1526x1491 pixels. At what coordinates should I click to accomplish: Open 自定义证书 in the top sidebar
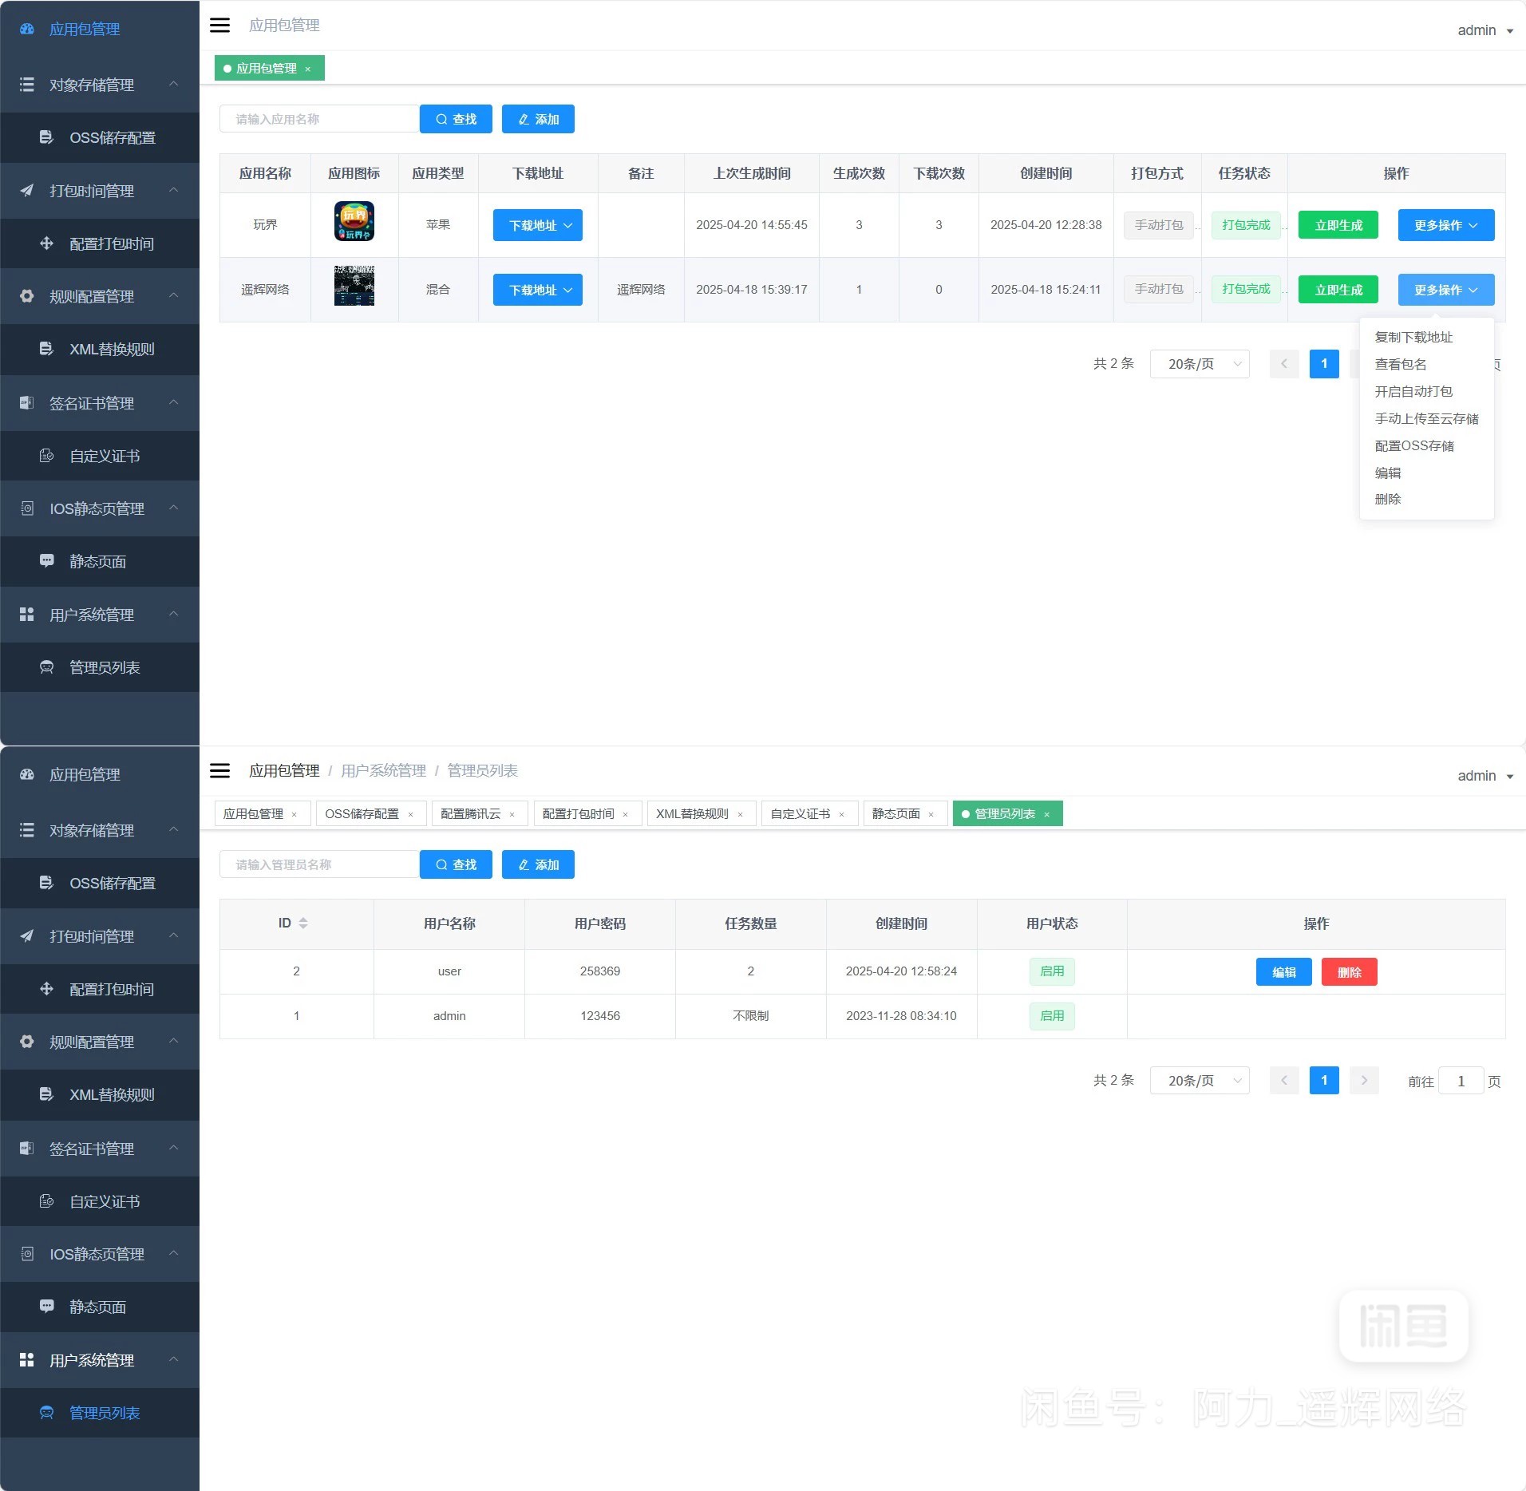[x=104, y=457]
